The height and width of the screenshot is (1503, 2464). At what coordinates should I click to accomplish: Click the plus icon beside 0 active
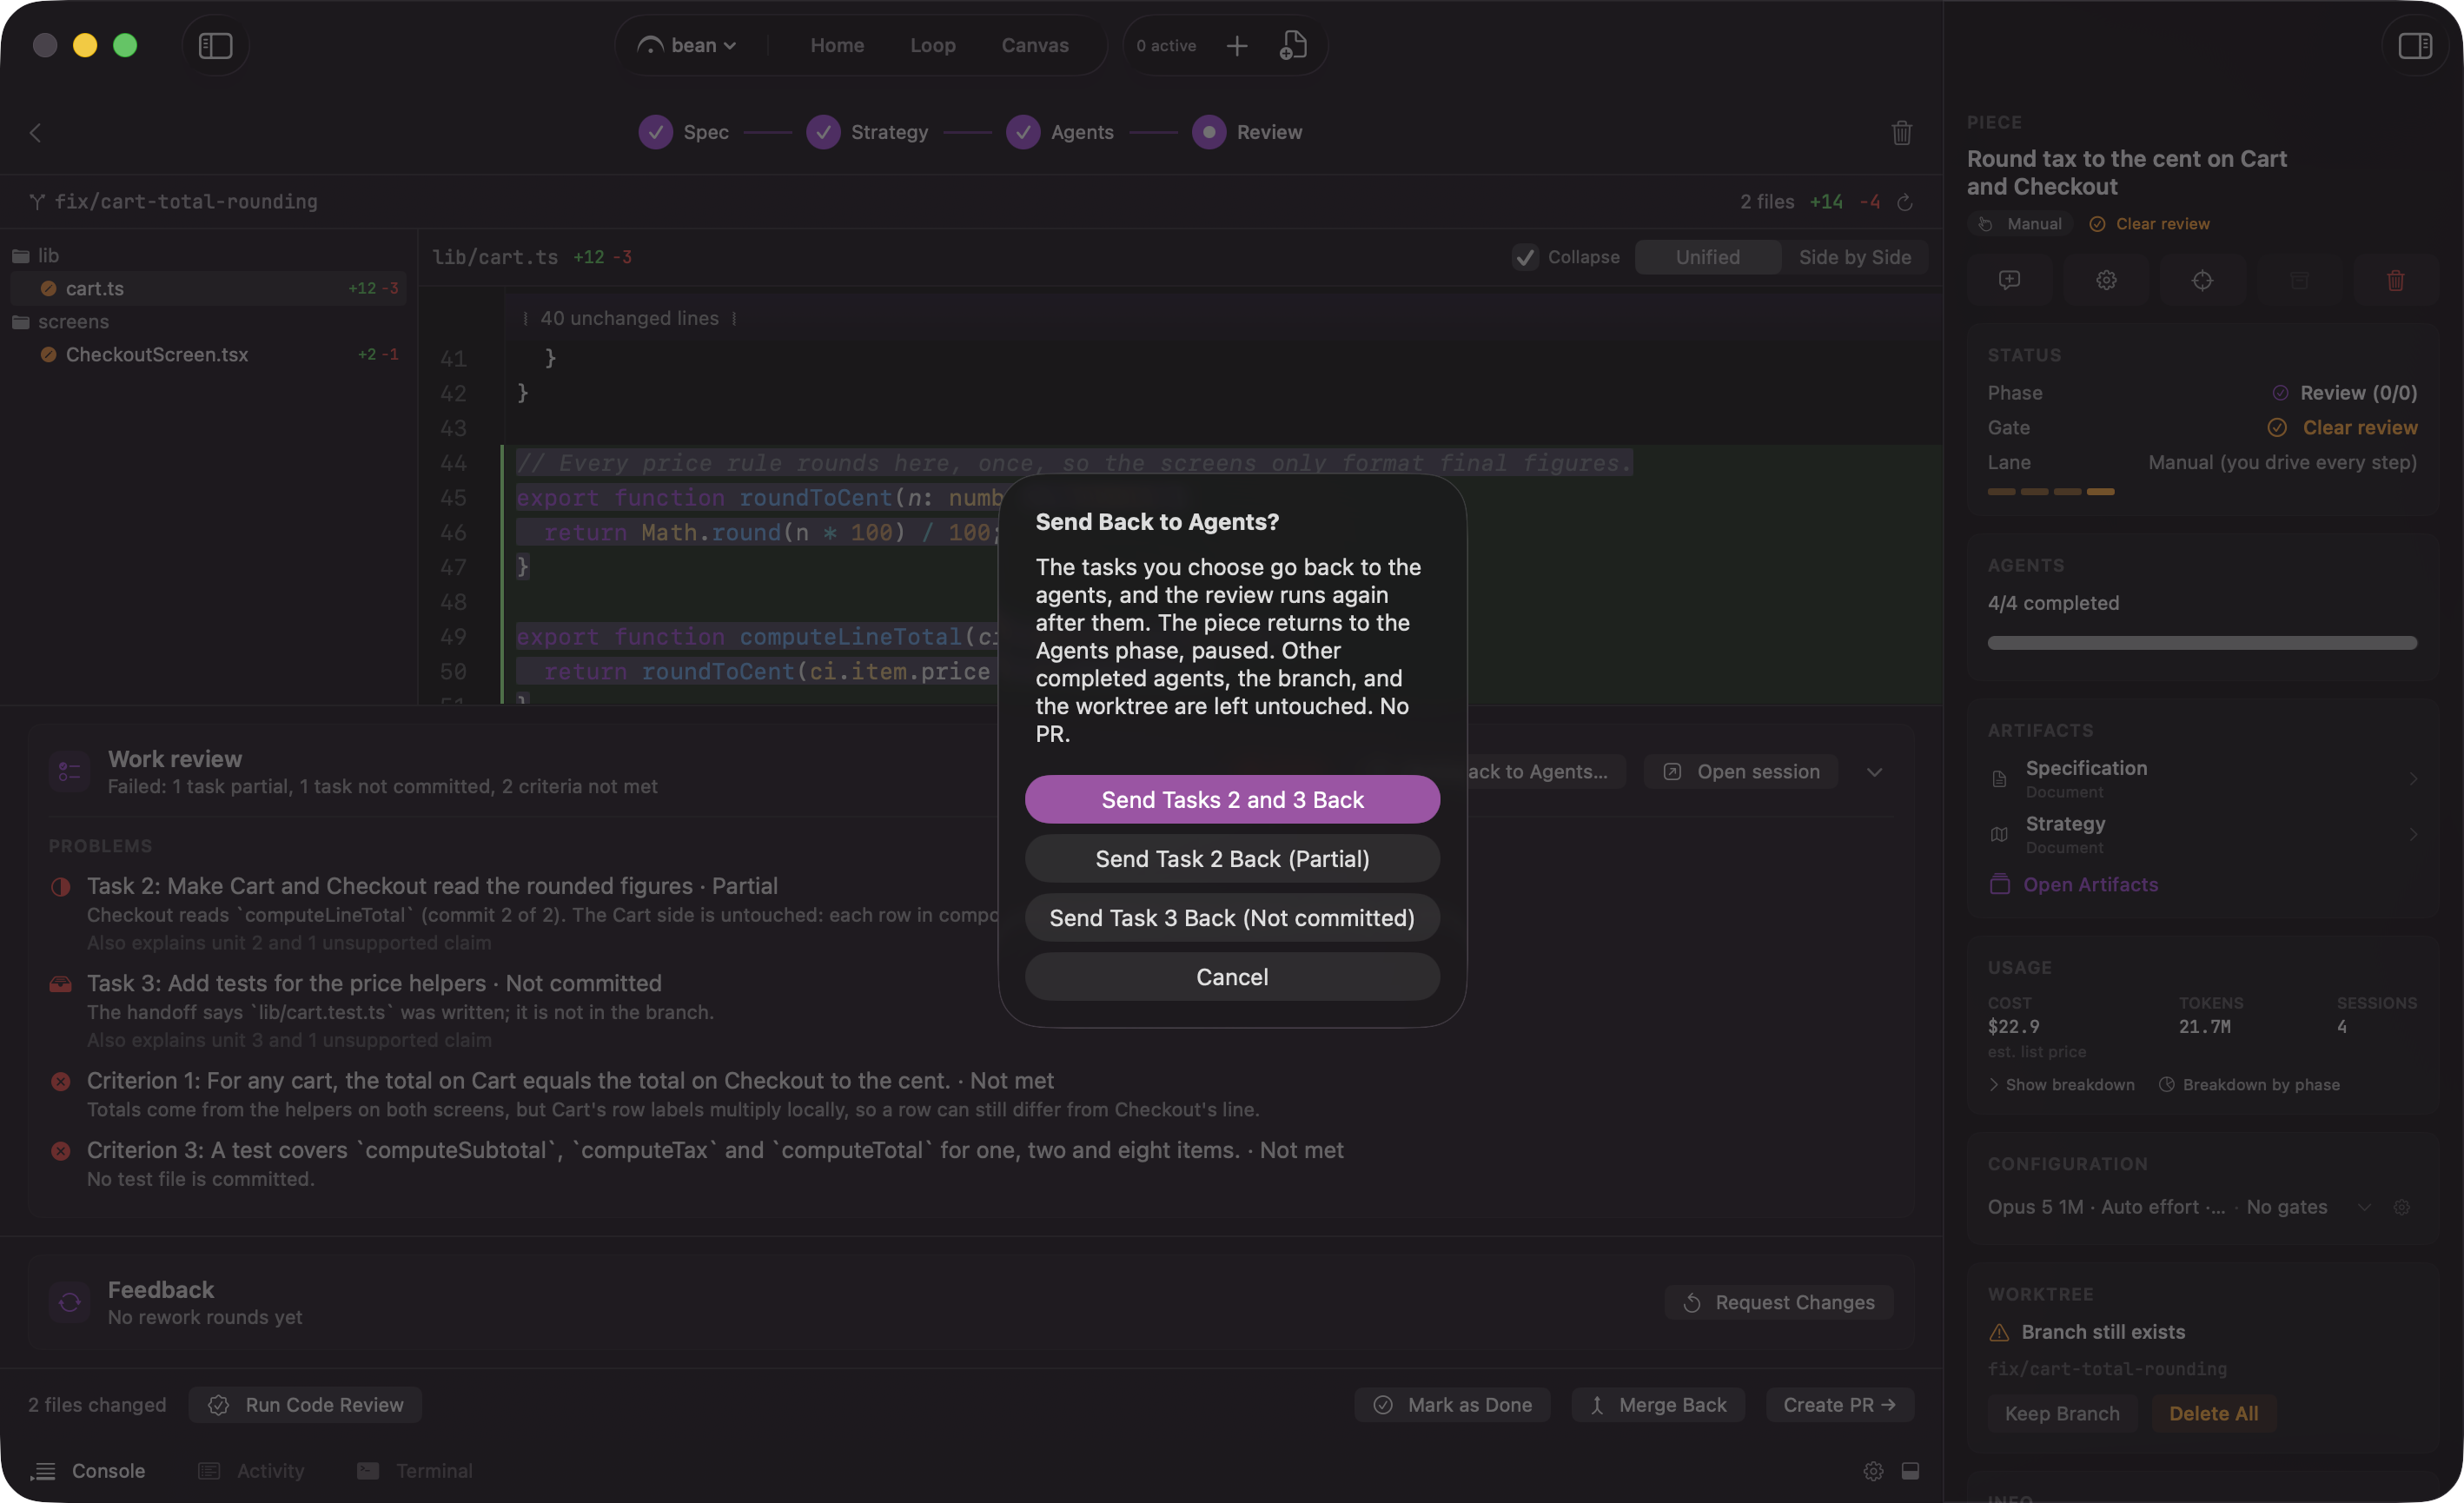[x=1237, y=46]
